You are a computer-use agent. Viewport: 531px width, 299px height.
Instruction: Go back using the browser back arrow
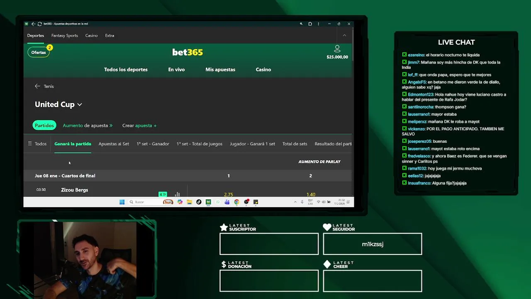click(33, 24)
